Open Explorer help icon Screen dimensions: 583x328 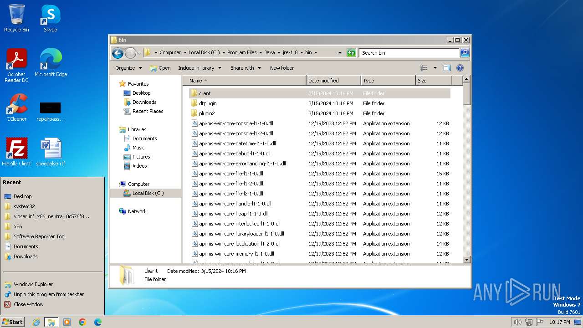460,68
